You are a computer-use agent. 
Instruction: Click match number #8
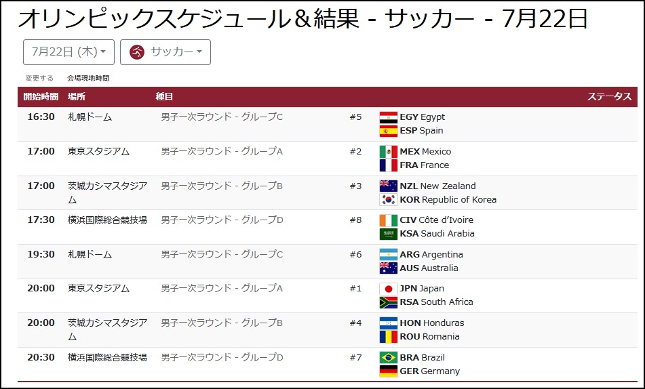point(355,220)
